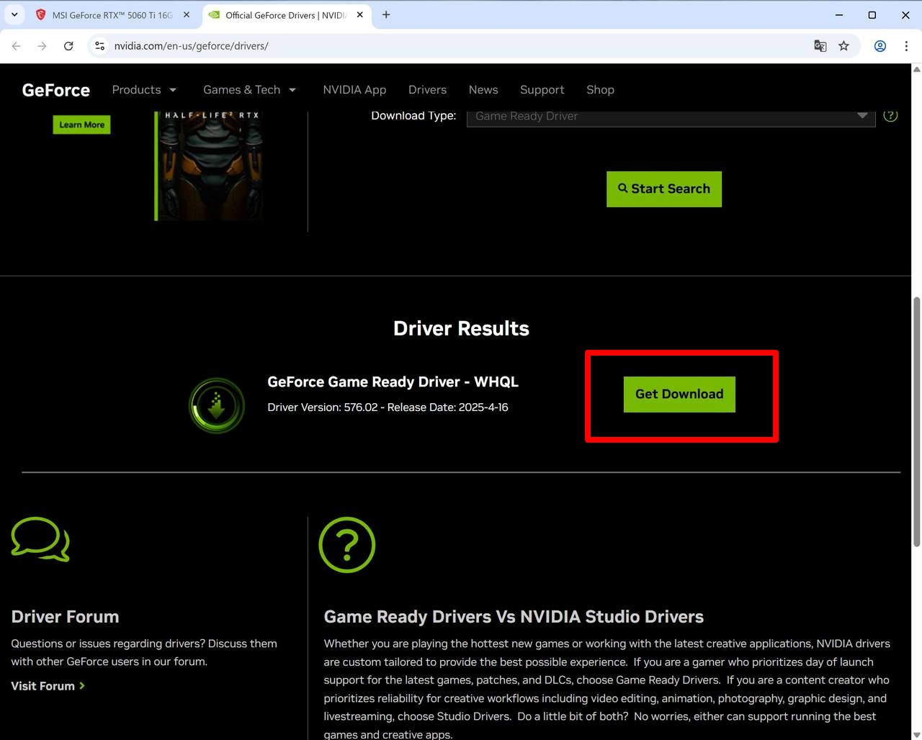Click the translate page icon
Screen dimensions: 922x740
pos(820,46)
